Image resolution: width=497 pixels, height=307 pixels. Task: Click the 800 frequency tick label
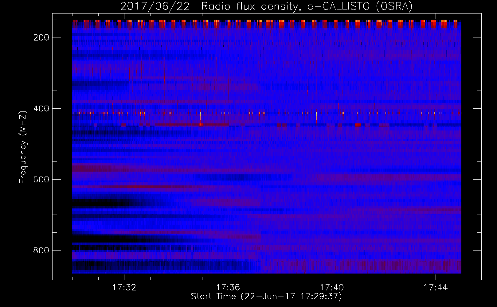click(41, 251)
